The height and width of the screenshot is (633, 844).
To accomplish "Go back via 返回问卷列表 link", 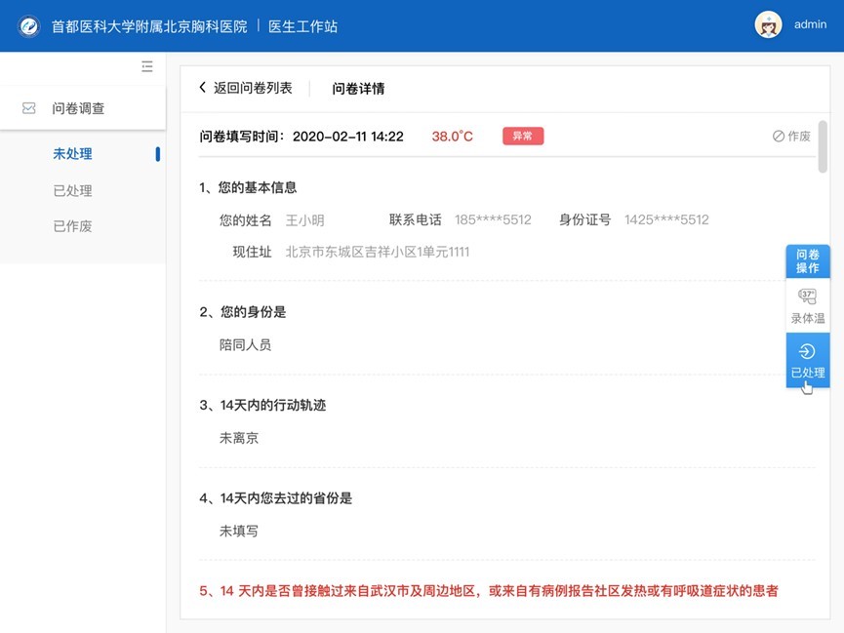I will tap(253, 88).
